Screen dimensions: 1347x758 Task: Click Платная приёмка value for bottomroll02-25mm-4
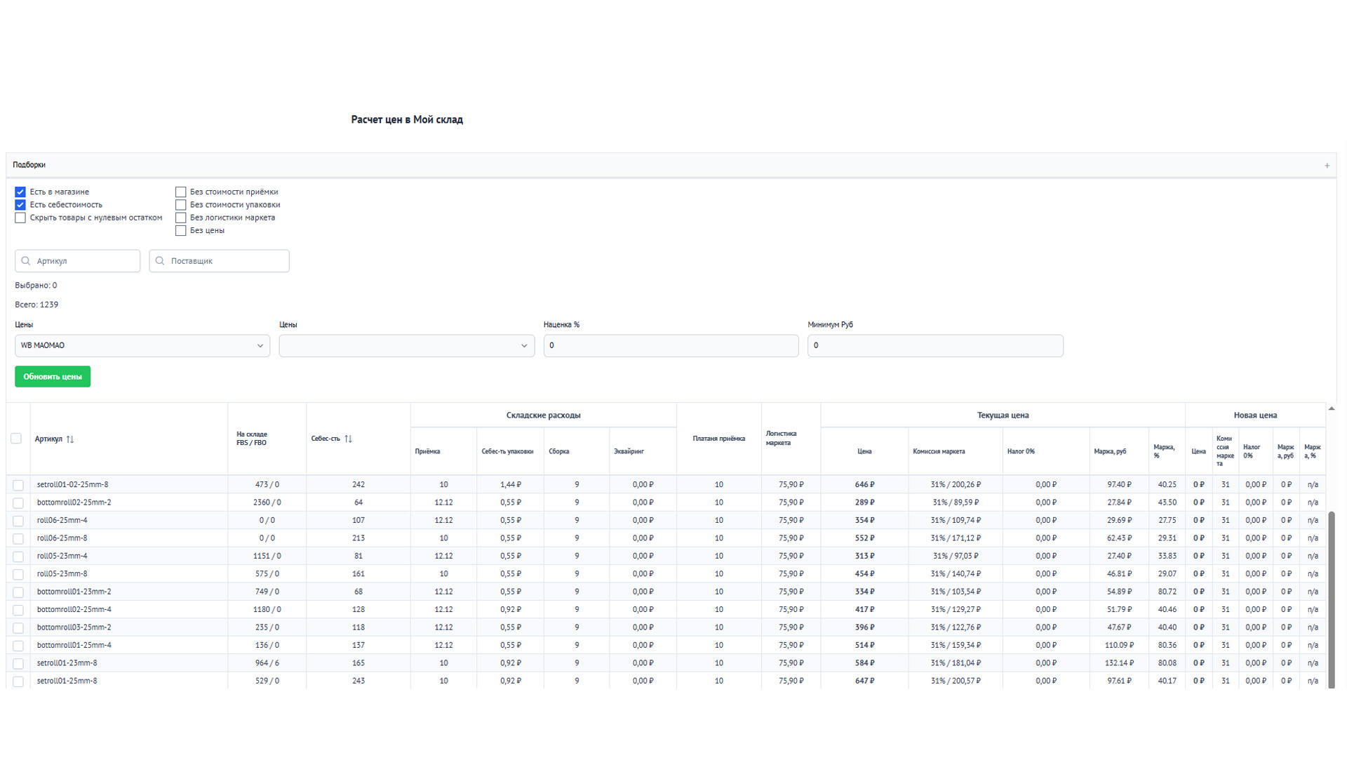[x=718, y=610]
